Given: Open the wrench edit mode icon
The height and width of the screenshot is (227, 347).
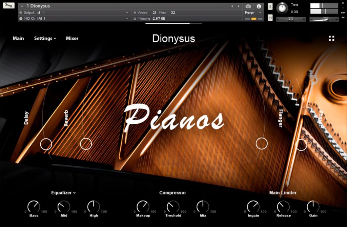Looking at the screenshot, I should (x=8, y=5).
